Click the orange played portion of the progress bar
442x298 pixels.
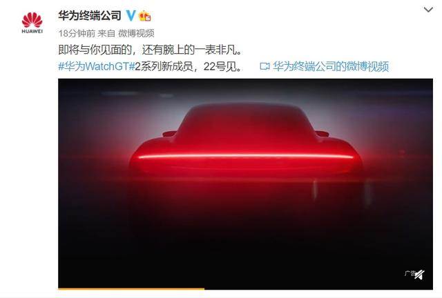coord(131,288)
